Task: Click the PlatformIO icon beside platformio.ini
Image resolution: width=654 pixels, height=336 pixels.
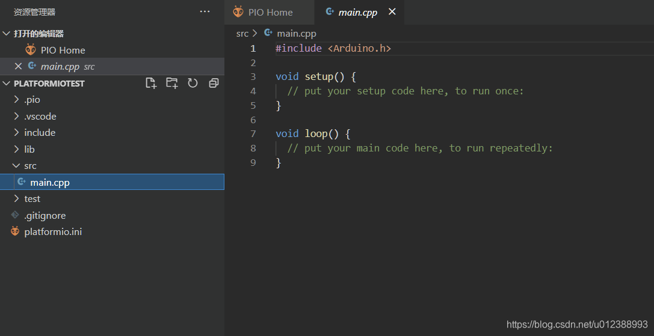Action: tap(15, 231)
